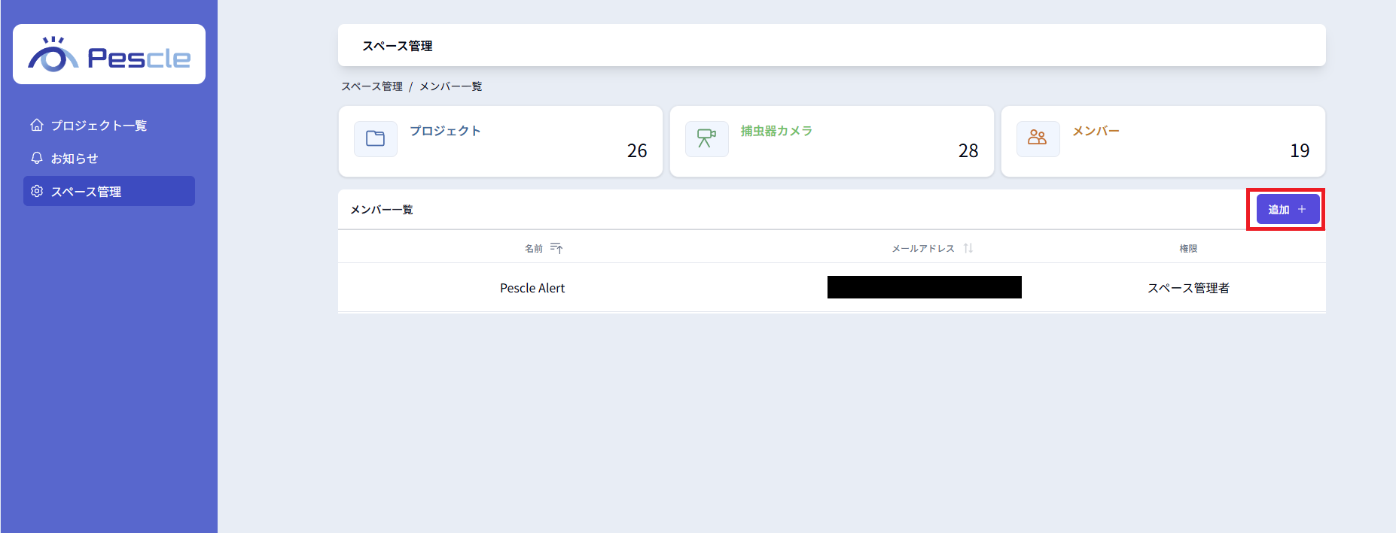
Task: Click the 権限 column header
Action: coord(1188,248)
